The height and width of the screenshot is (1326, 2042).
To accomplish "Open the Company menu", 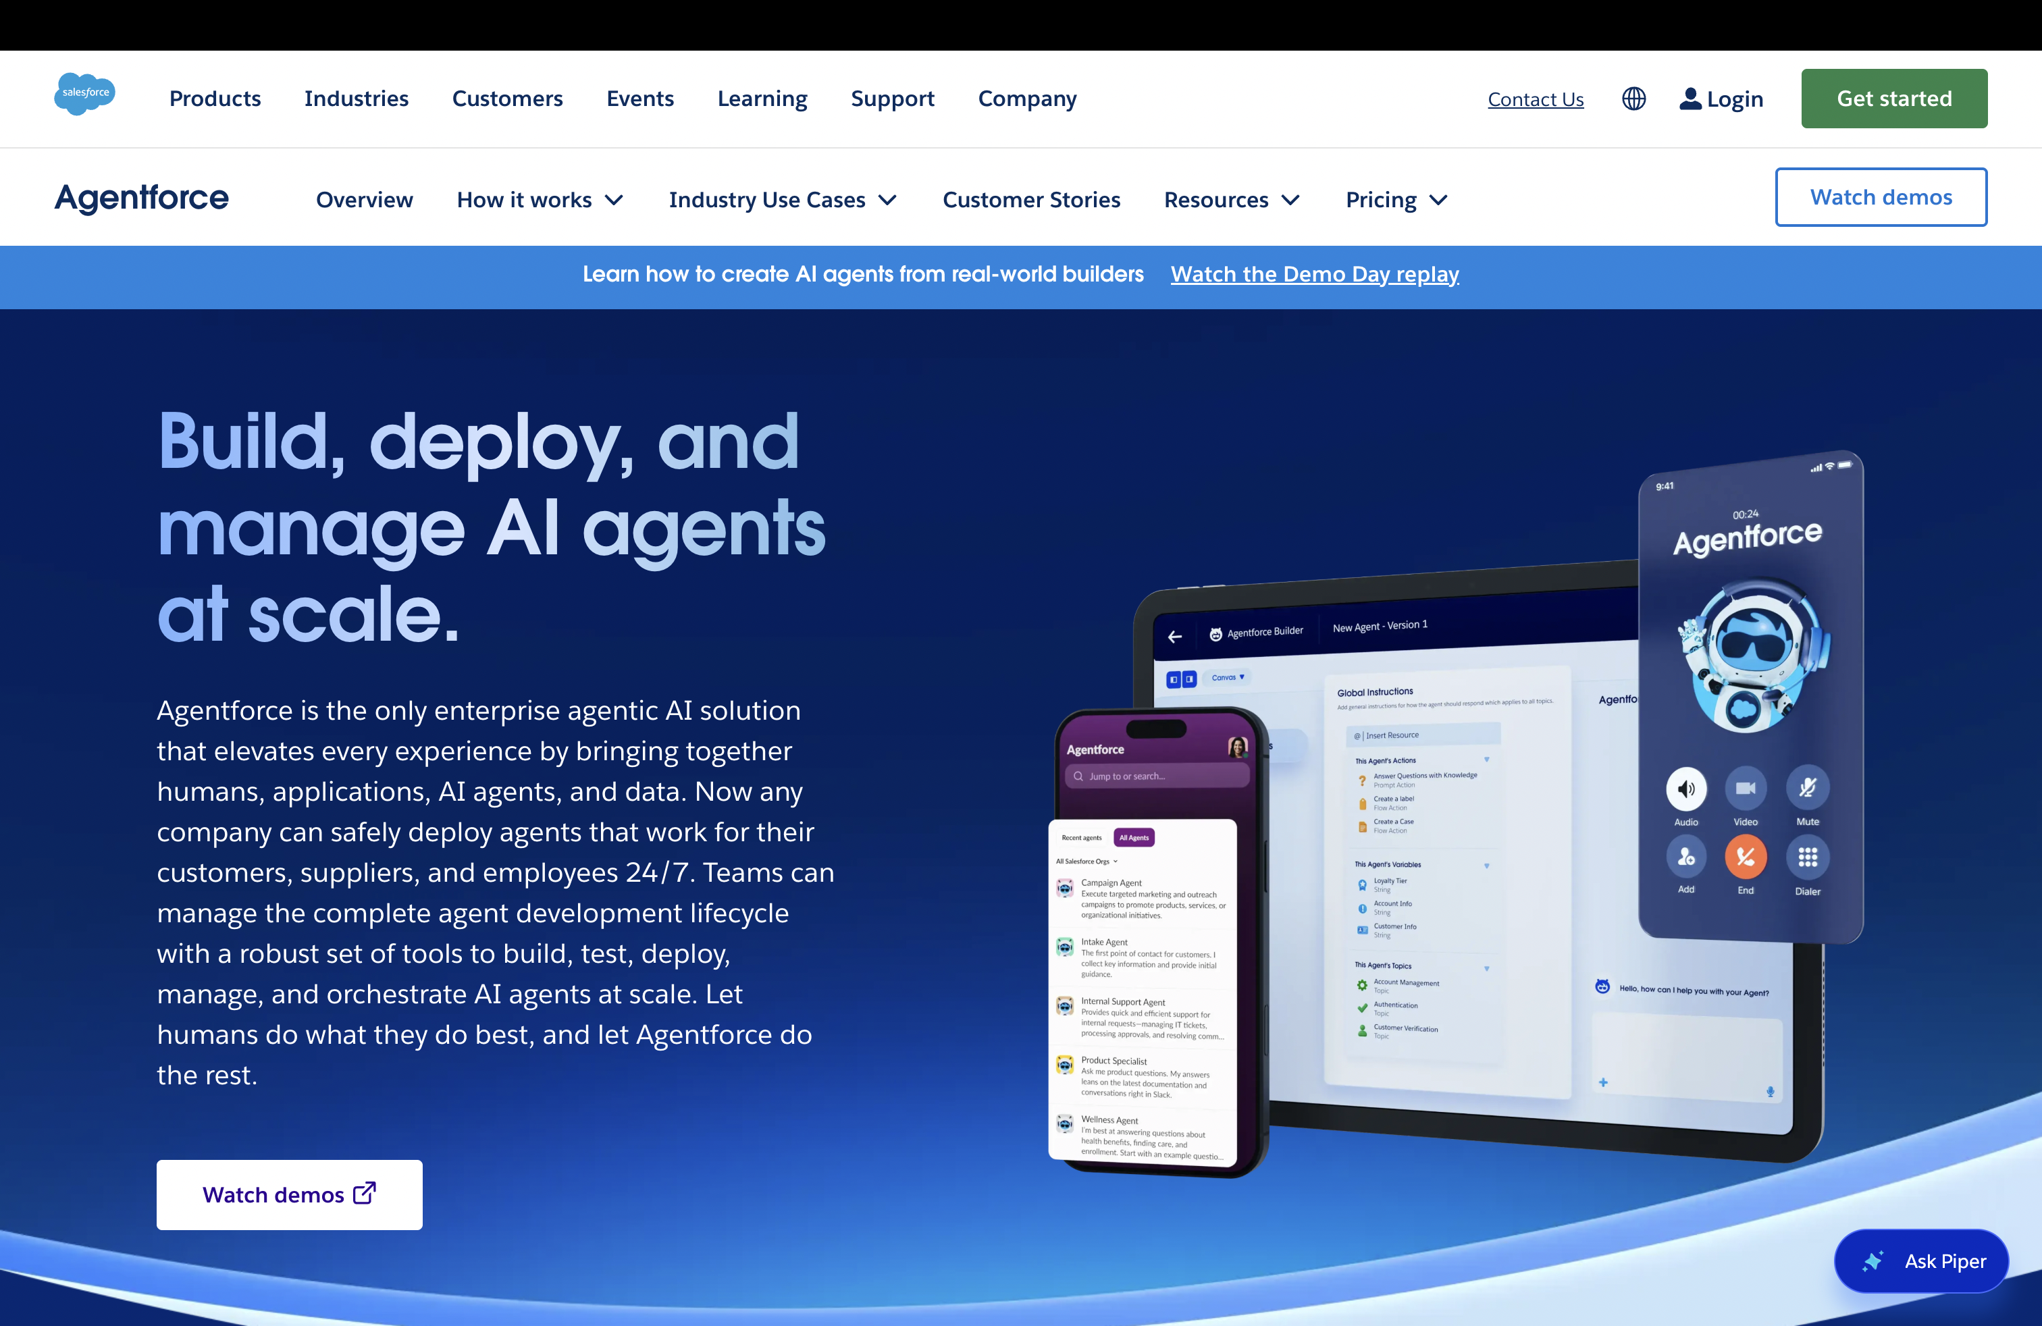I will 1027,99.
